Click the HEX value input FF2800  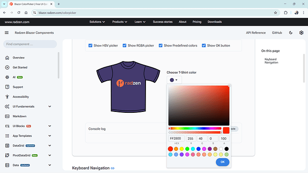pyautogui.click(x=176, y=139)
